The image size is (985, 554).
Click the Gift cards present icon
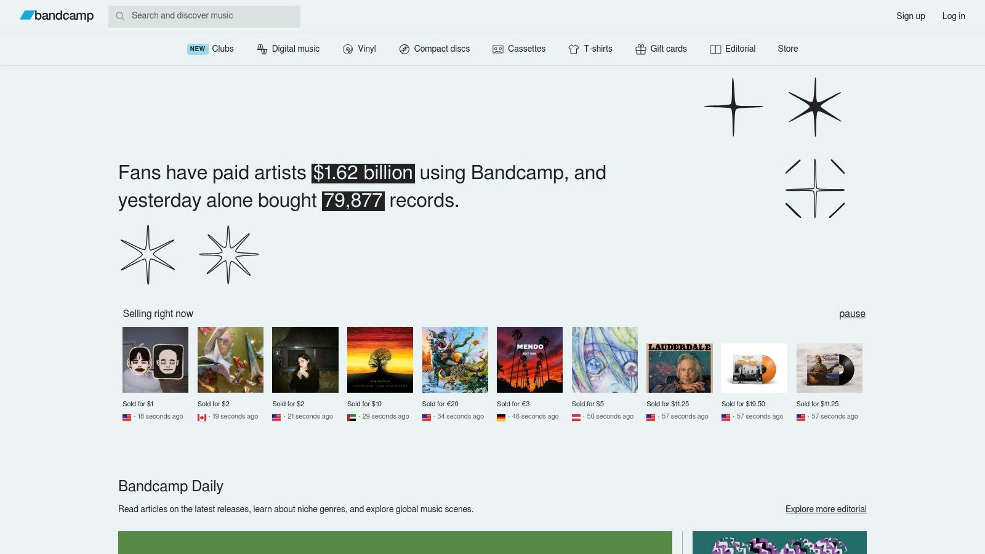[641, 49]
